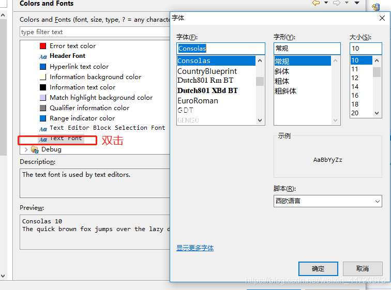Screen dimensions: 391x290
Task: Click size list scroll down arrow
Action: pos(377,113)
